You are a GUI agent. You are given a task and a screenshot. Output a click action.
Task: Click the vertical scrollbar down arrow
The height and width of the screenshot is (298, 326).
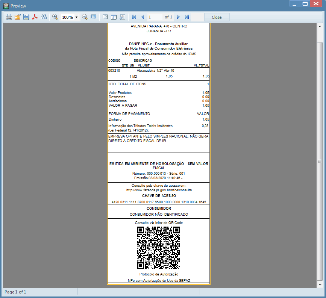[320, 285]
